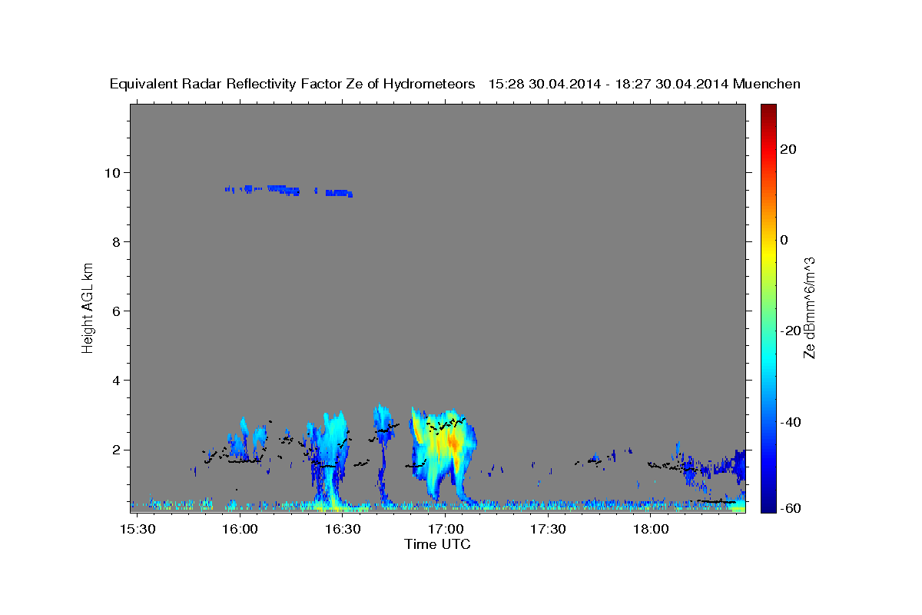Click the '18:00' time axis label
The height and width of the screenshot is (615, 922).
651,530
